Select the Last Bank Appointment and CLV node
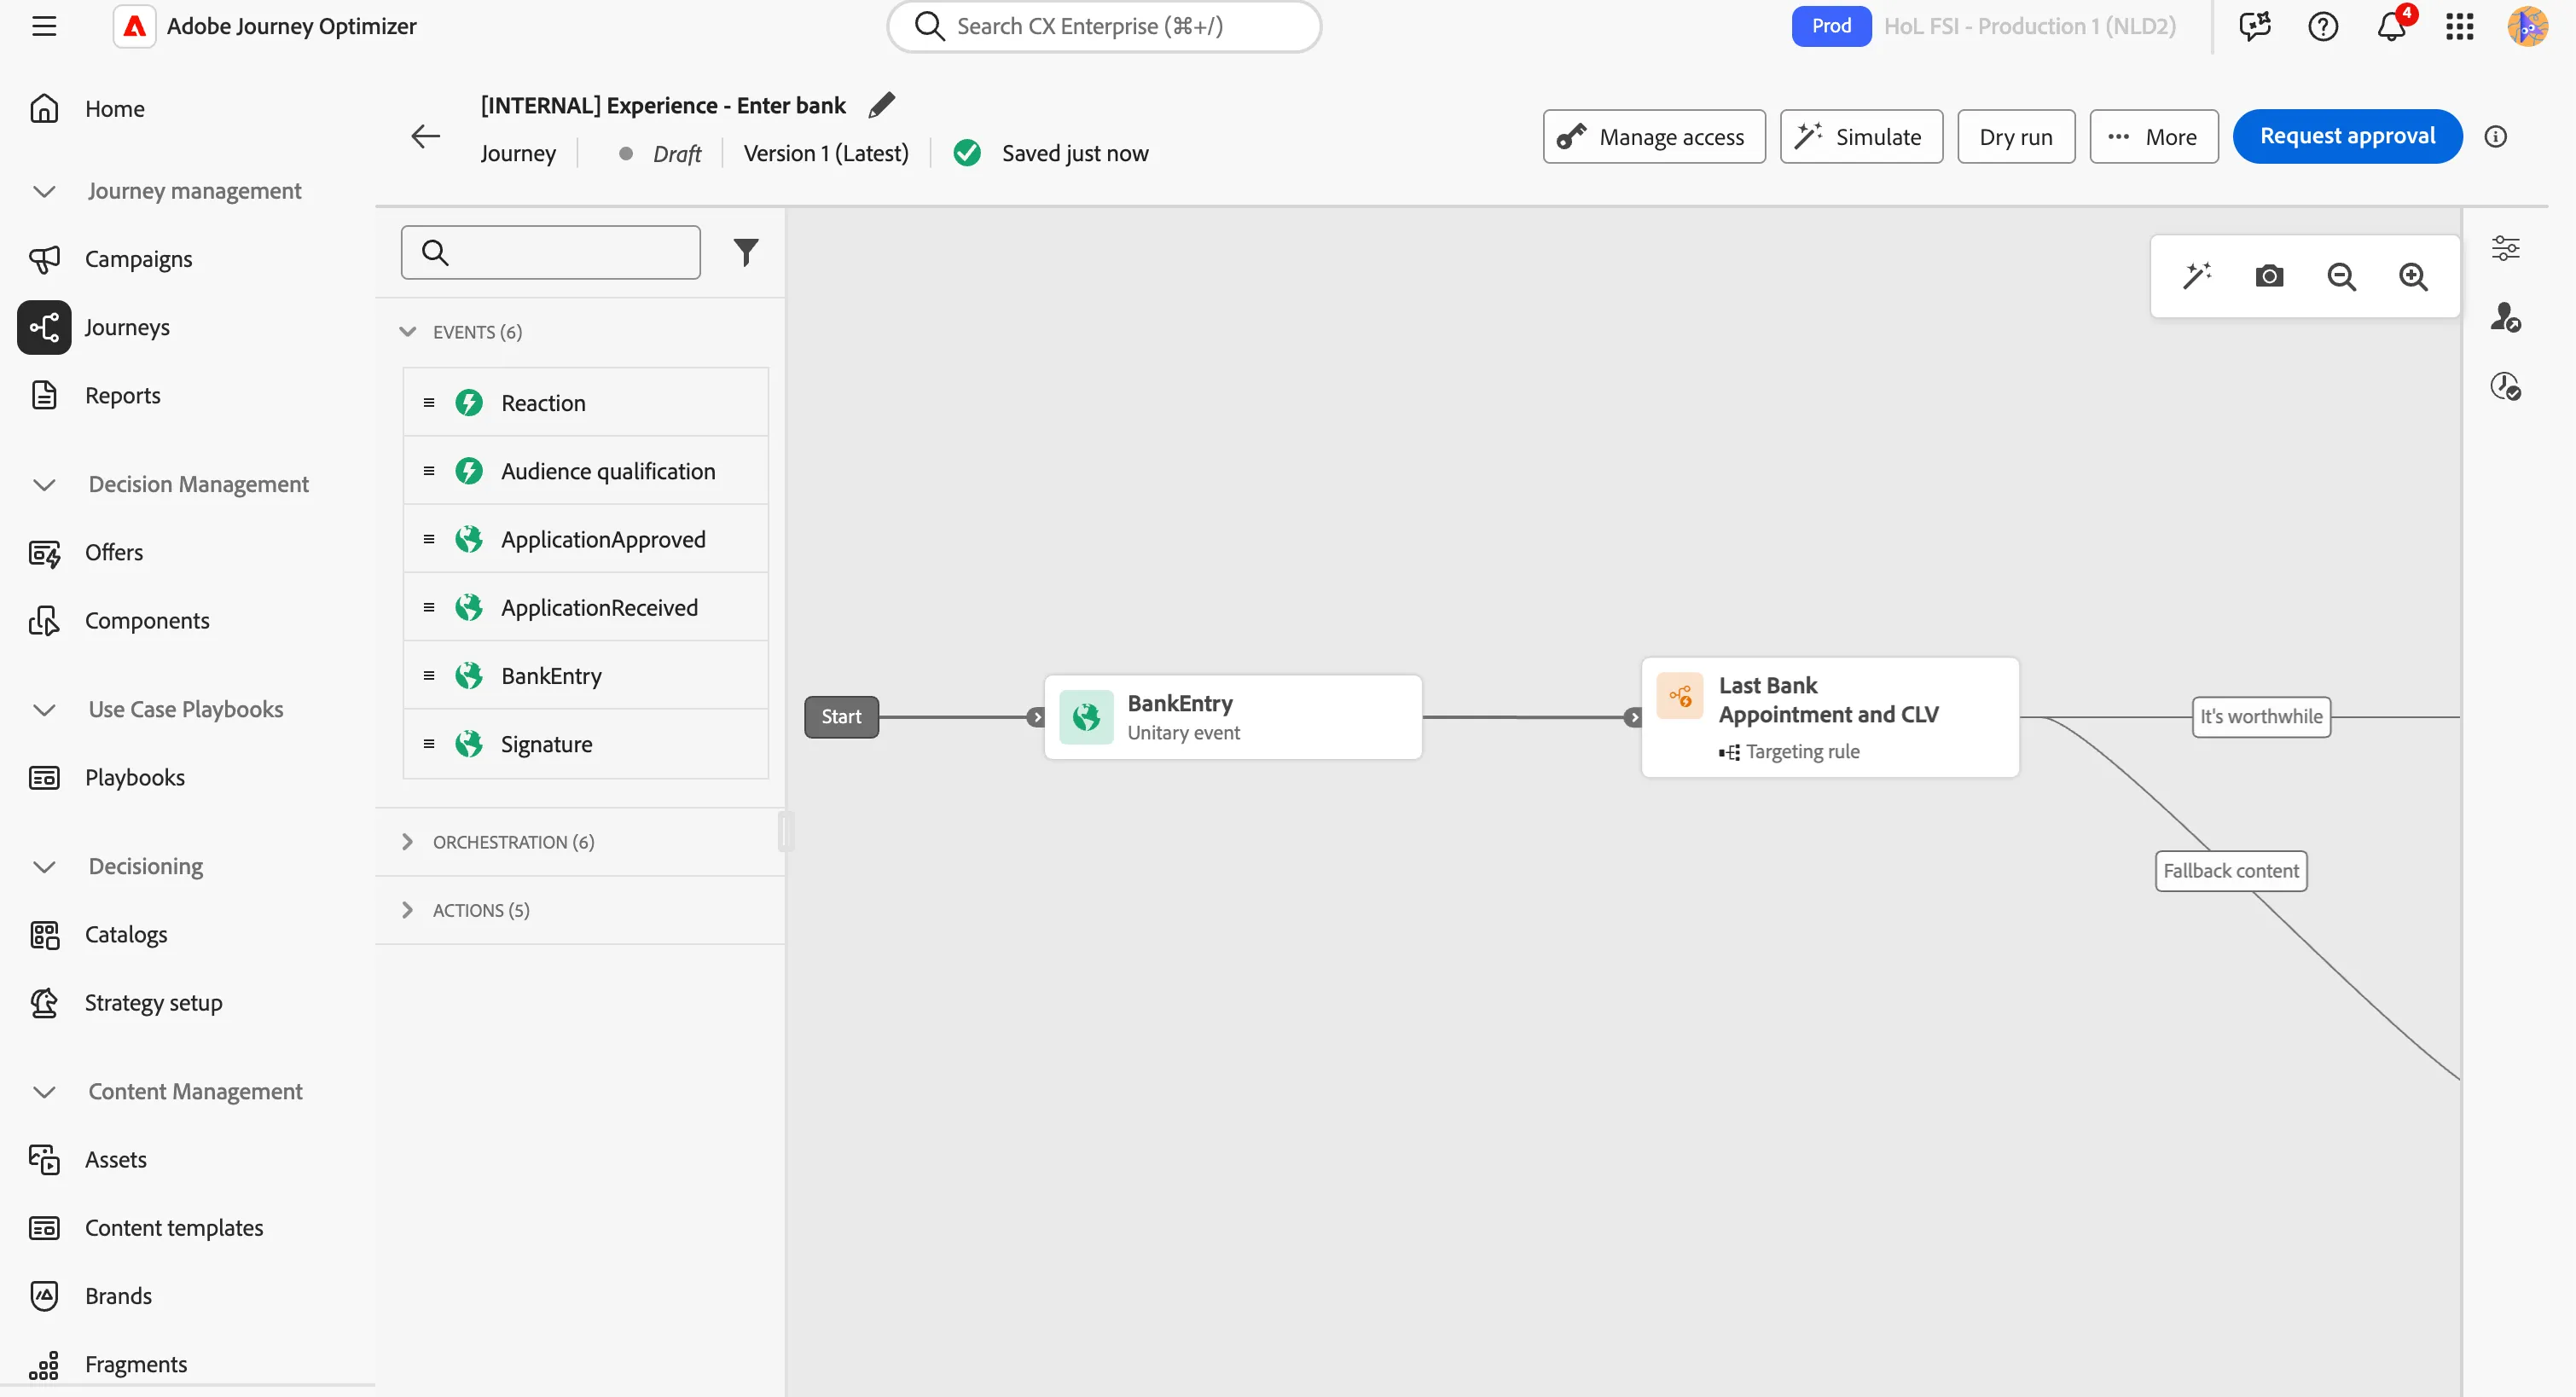Screen dimensions: 2576x1397 pos(1830,717)
